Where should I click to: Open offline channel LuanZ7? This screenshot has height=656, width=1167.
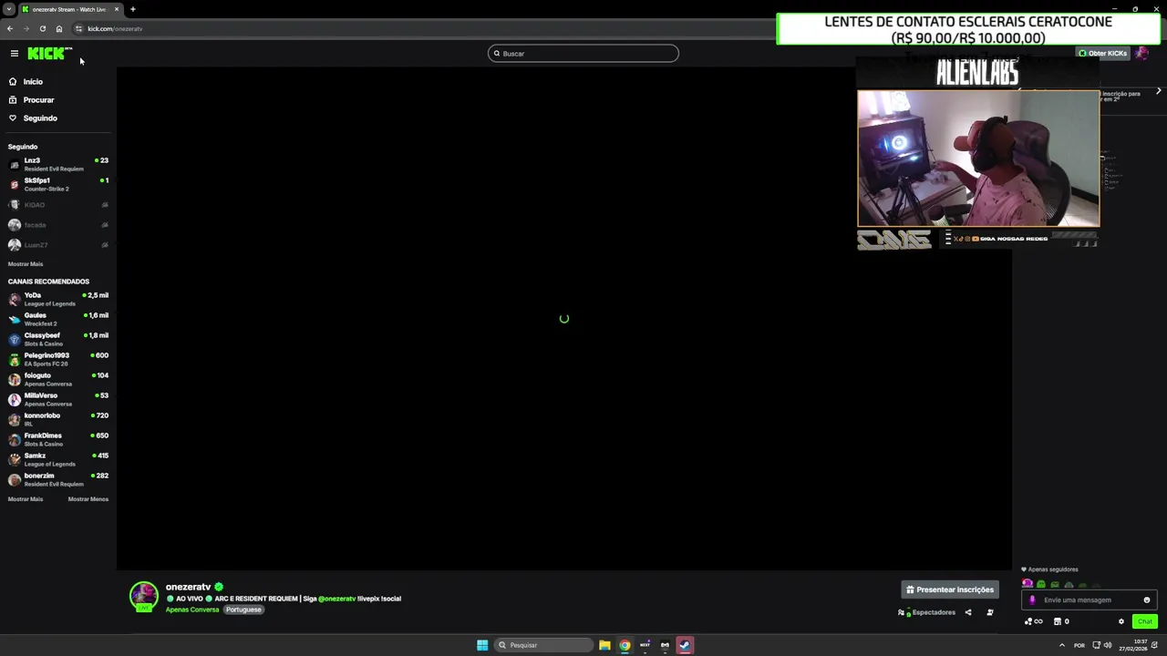point(58,245)
